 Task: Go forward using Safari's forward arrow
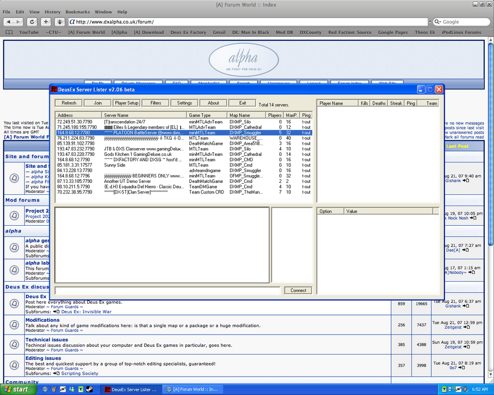(18, 22)
